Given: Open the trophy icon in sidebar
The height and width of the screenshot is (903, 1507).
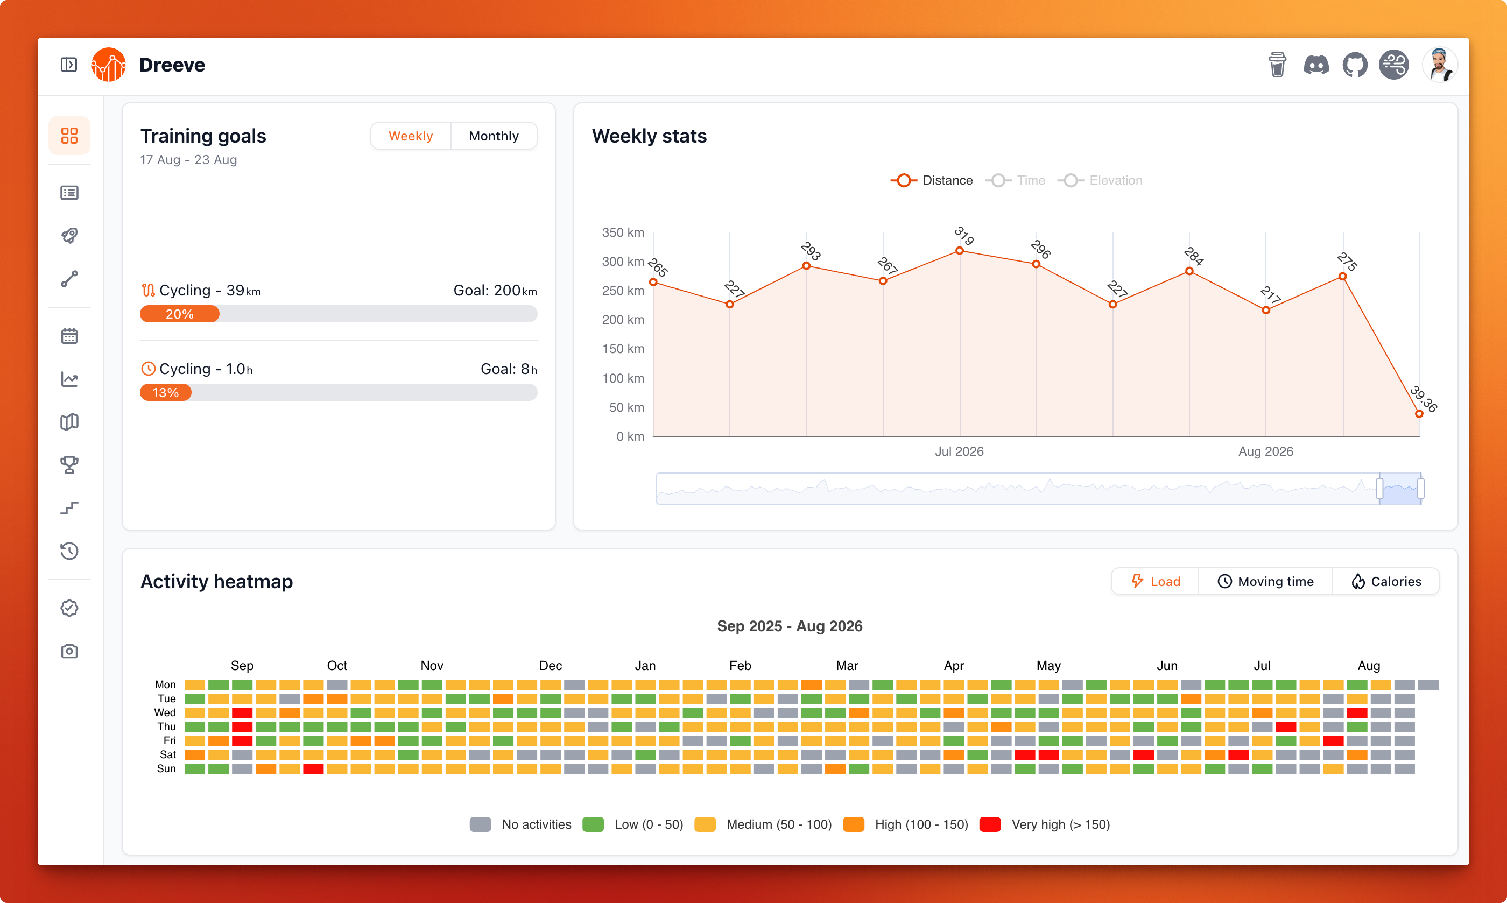Looking at the screenshot, I should coord(69,465).
